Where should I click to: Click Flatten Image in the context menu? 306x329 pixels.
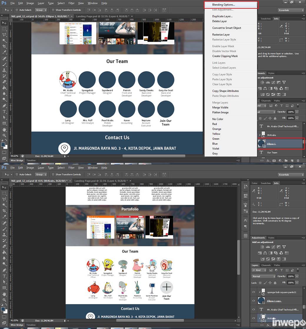point(220,112)
